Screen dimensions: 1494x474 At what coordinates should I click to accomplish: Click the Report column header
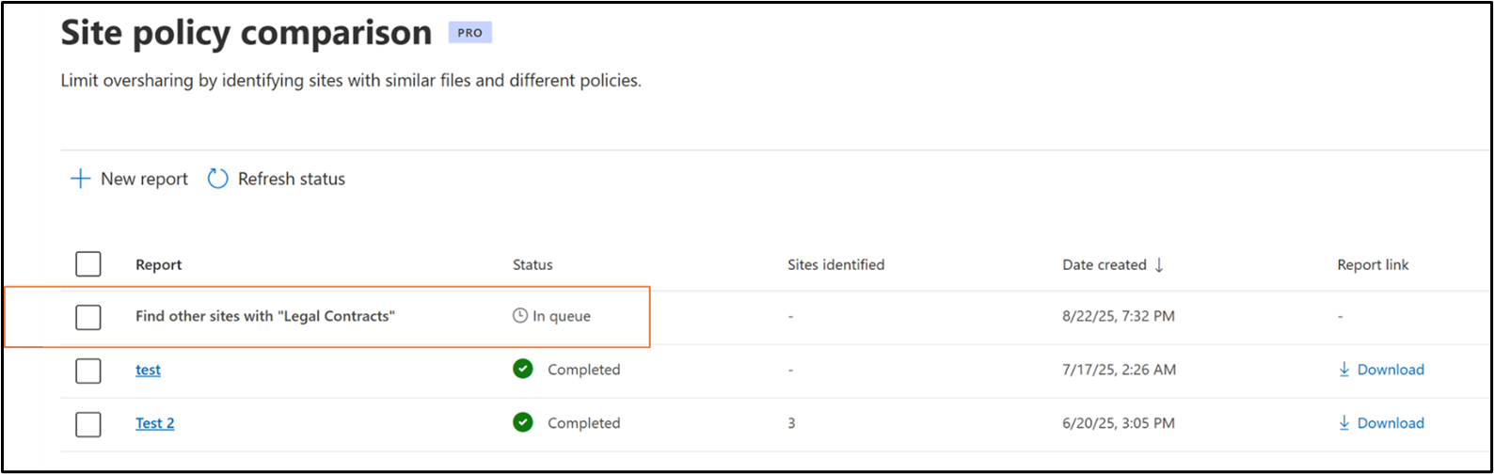click(159, 265)
